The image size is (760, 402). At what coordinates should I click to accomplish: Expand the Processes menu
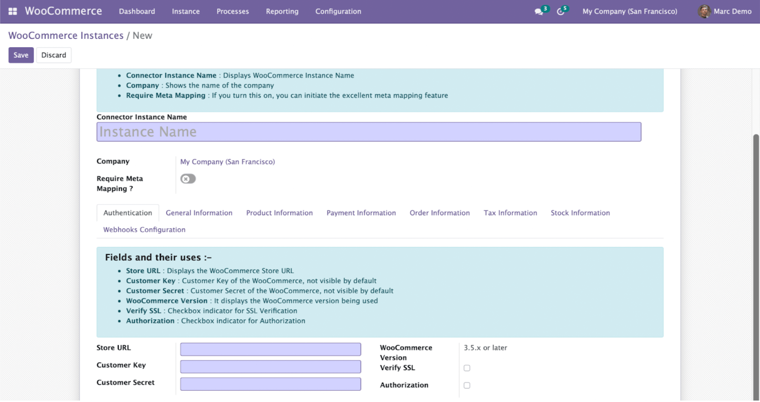[x=233, y=12]
